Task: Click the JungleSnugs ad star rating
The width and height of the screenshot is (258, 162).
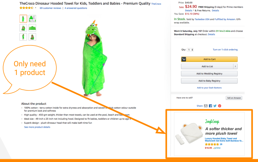Action: (212, 144)
